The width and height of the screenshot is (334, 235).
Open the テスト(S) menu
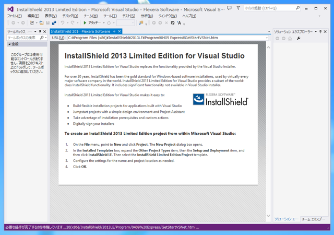click(129, 16)
